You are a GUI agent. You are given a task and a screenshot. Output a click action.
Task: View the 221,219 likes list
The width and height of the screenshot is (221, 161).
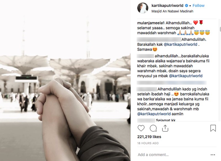pyautogui.click(x=149, y=137)
